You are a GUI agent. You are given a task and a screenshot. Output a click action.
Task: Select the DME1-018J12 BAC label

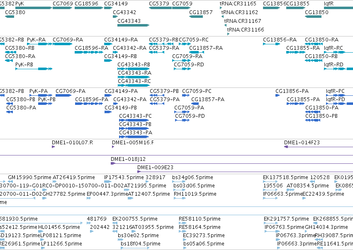click(x=128, y=159)
